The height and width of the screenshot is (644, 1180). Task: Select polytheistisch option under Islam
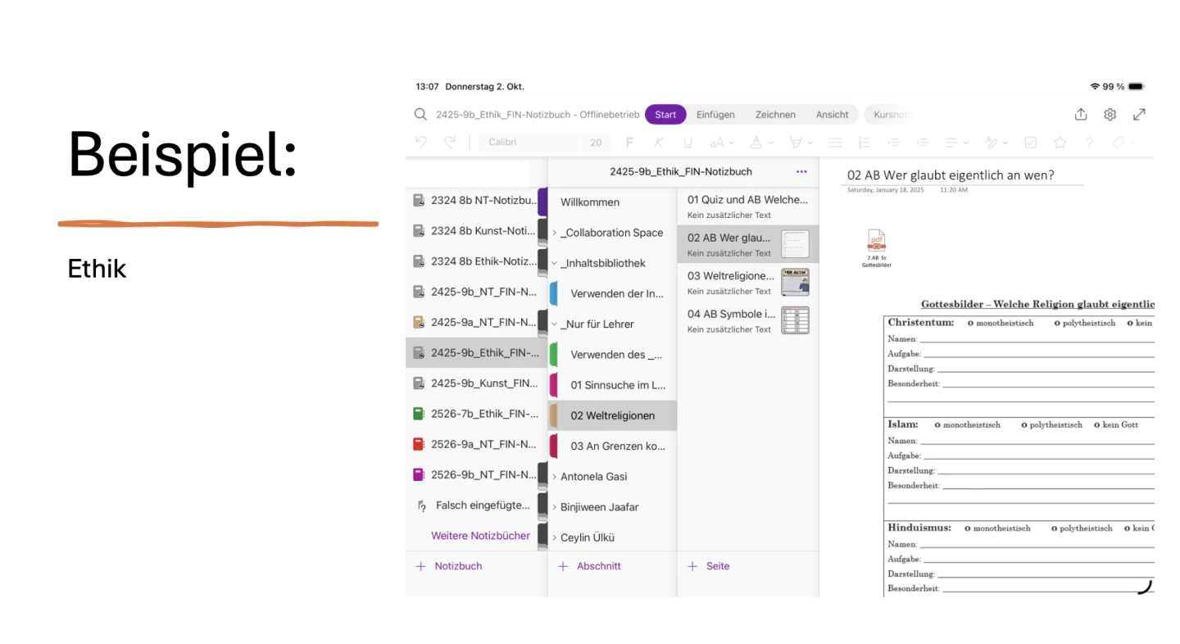pyautogui.click(x=1025, y=425)
